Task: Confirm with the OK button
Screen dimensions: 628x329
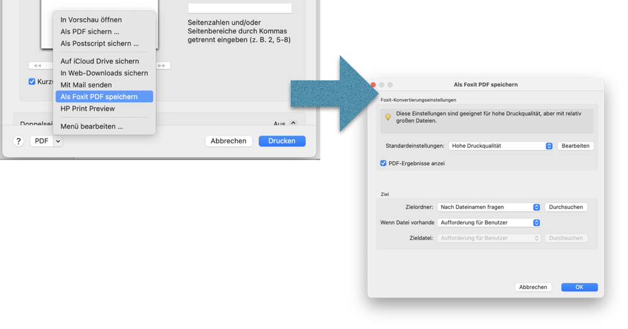Action: coord(579,287)
